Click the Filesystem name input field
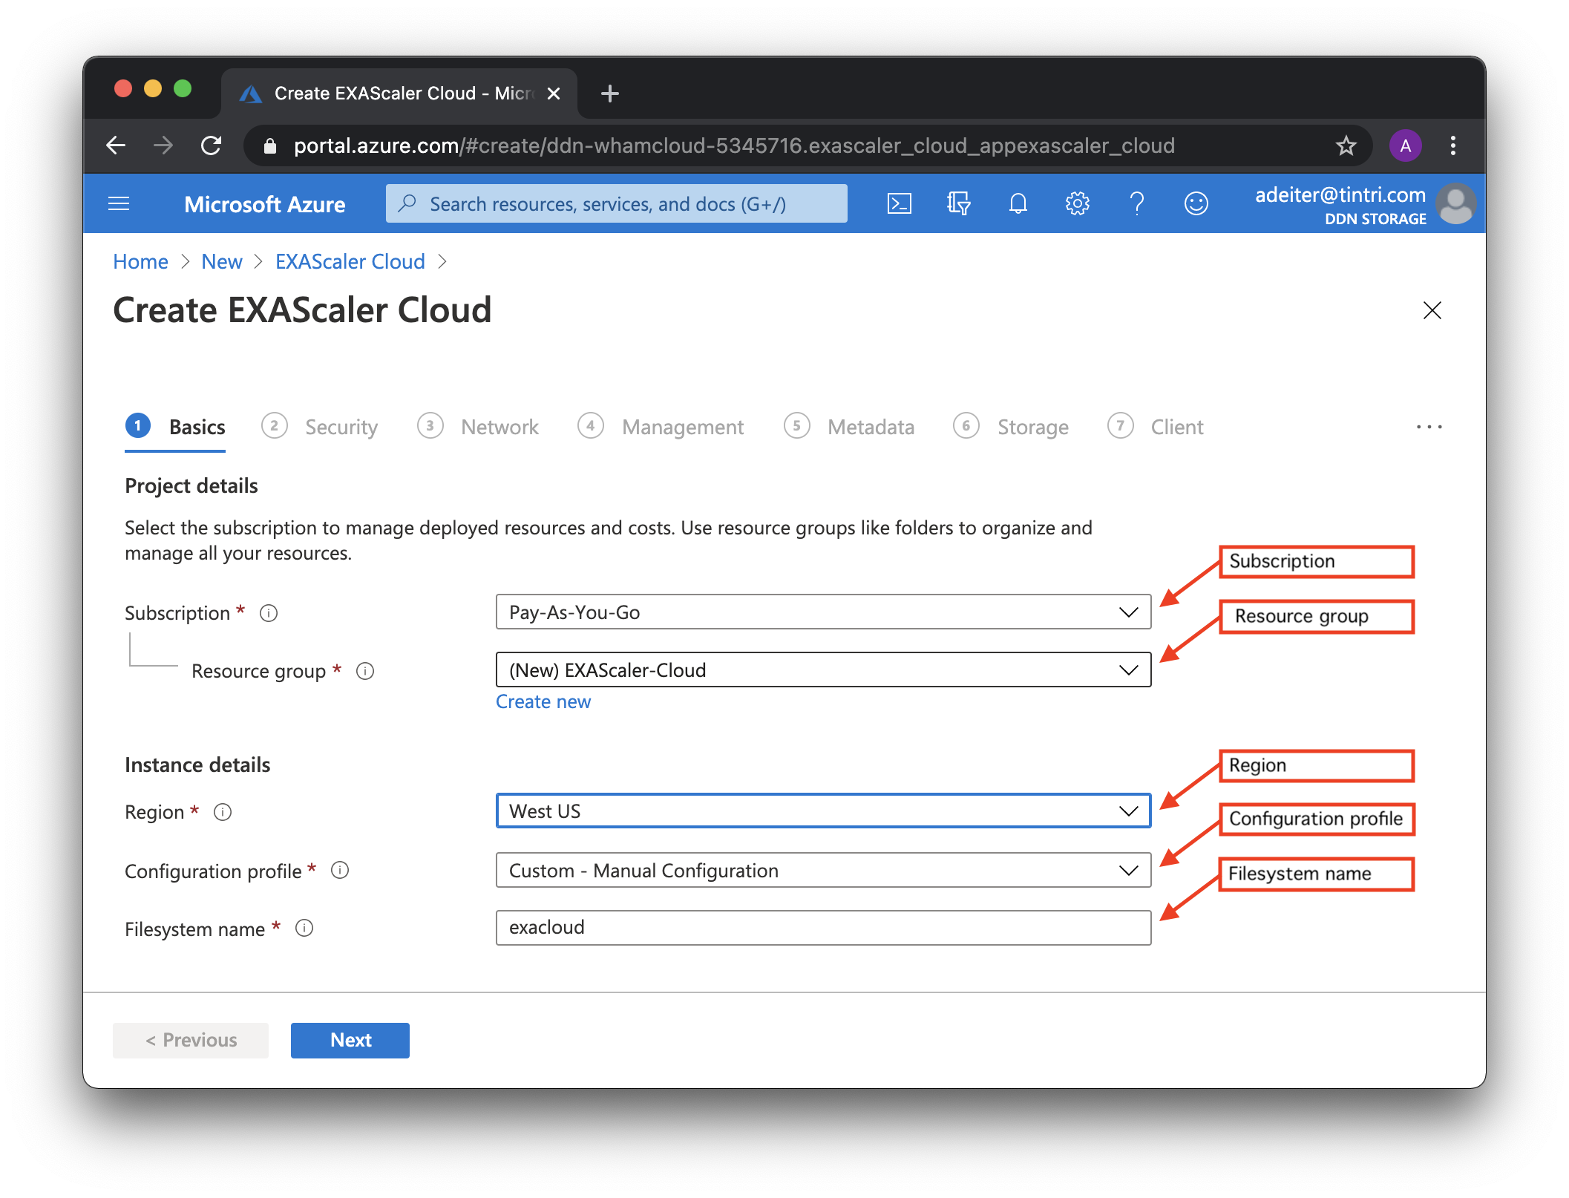 (x=823, y=928)
